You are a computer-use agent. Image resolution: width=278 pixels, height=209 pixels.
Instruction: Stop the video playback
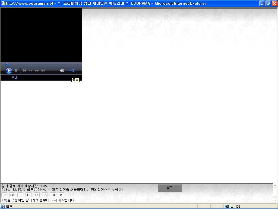16,70
